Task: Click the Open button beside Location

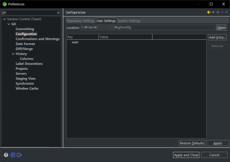Action: pos(221,28)
